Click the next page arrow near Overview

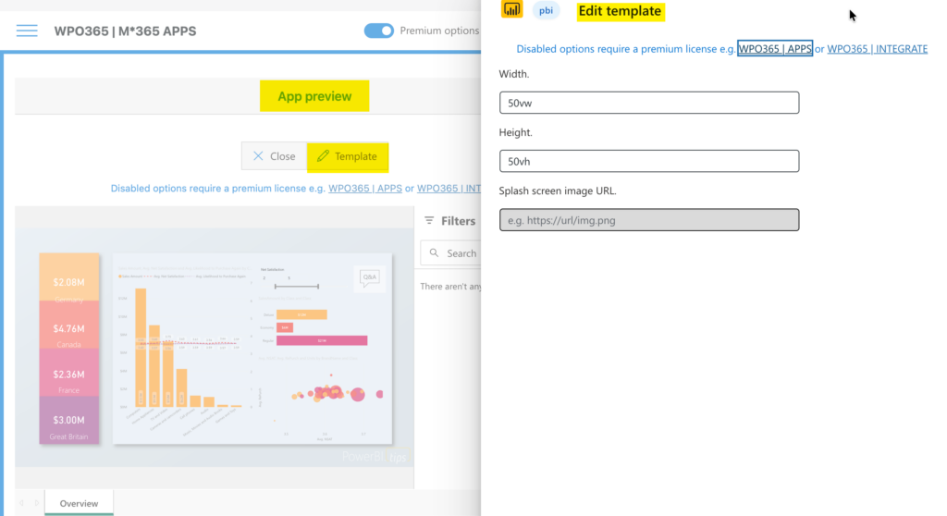click(x=37, y=503)
